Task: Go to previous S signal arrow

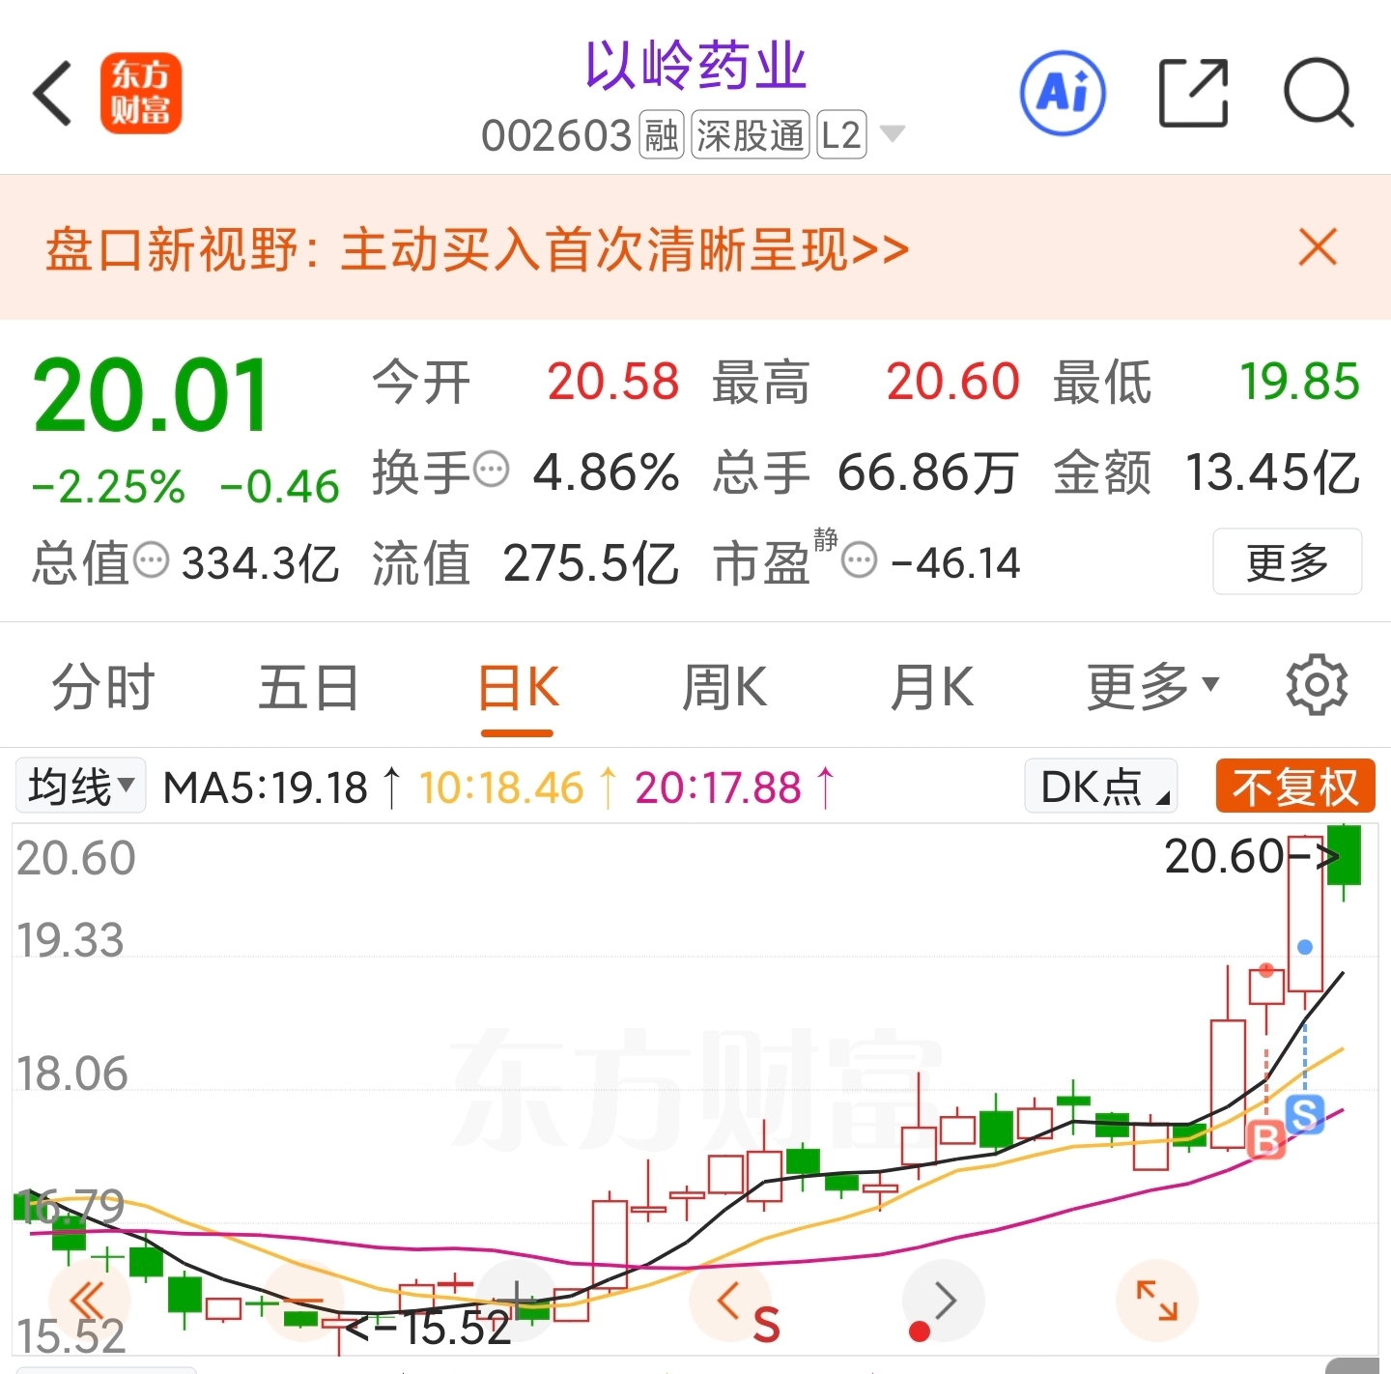Action: 730,1301
